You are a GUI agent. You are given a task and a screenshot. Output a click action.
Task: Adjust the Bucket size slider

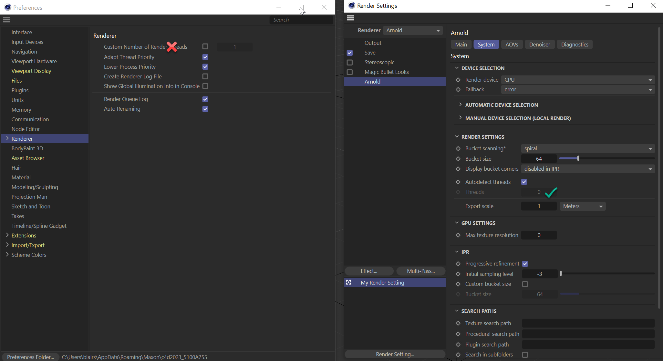click(578, 158)
